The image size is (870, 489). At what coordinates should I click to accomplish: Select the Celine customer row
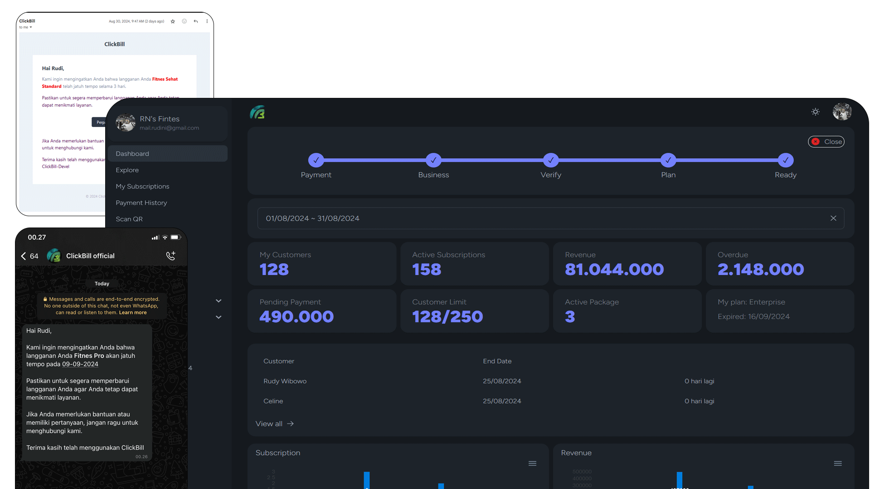(x=550, y=401)
